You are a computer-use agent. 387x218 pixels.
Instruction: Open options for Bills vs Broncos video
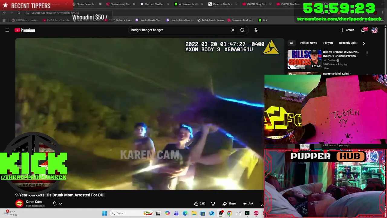367,52
